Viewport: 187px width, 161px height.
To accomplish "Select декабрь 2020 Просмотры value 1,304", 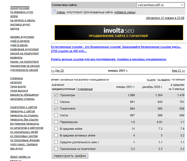I will 159,95.
